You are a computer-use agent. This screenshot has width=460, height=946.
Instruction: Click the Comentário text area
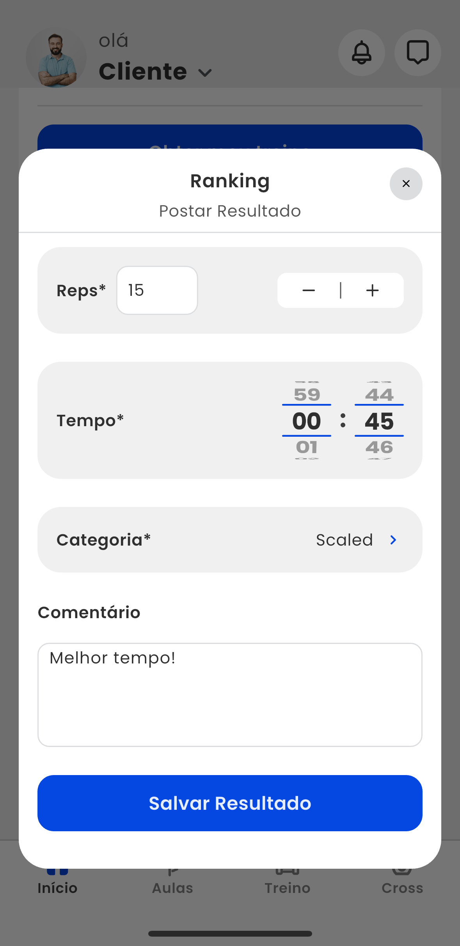click(230, 695)
